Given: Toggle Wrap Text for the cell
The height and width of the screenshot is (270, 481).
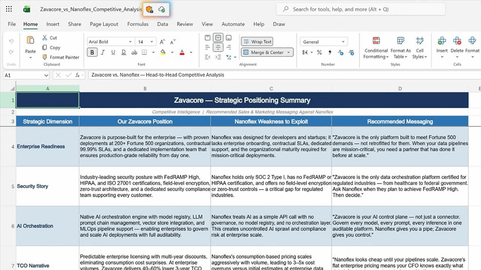Looking at the screenshot, I should (257, 42).
